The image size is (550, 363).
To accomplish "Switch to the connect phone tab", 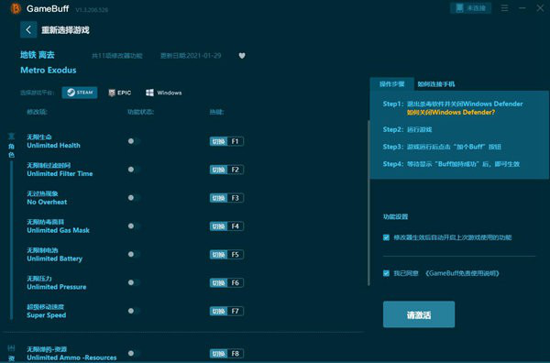I will 436,84.
